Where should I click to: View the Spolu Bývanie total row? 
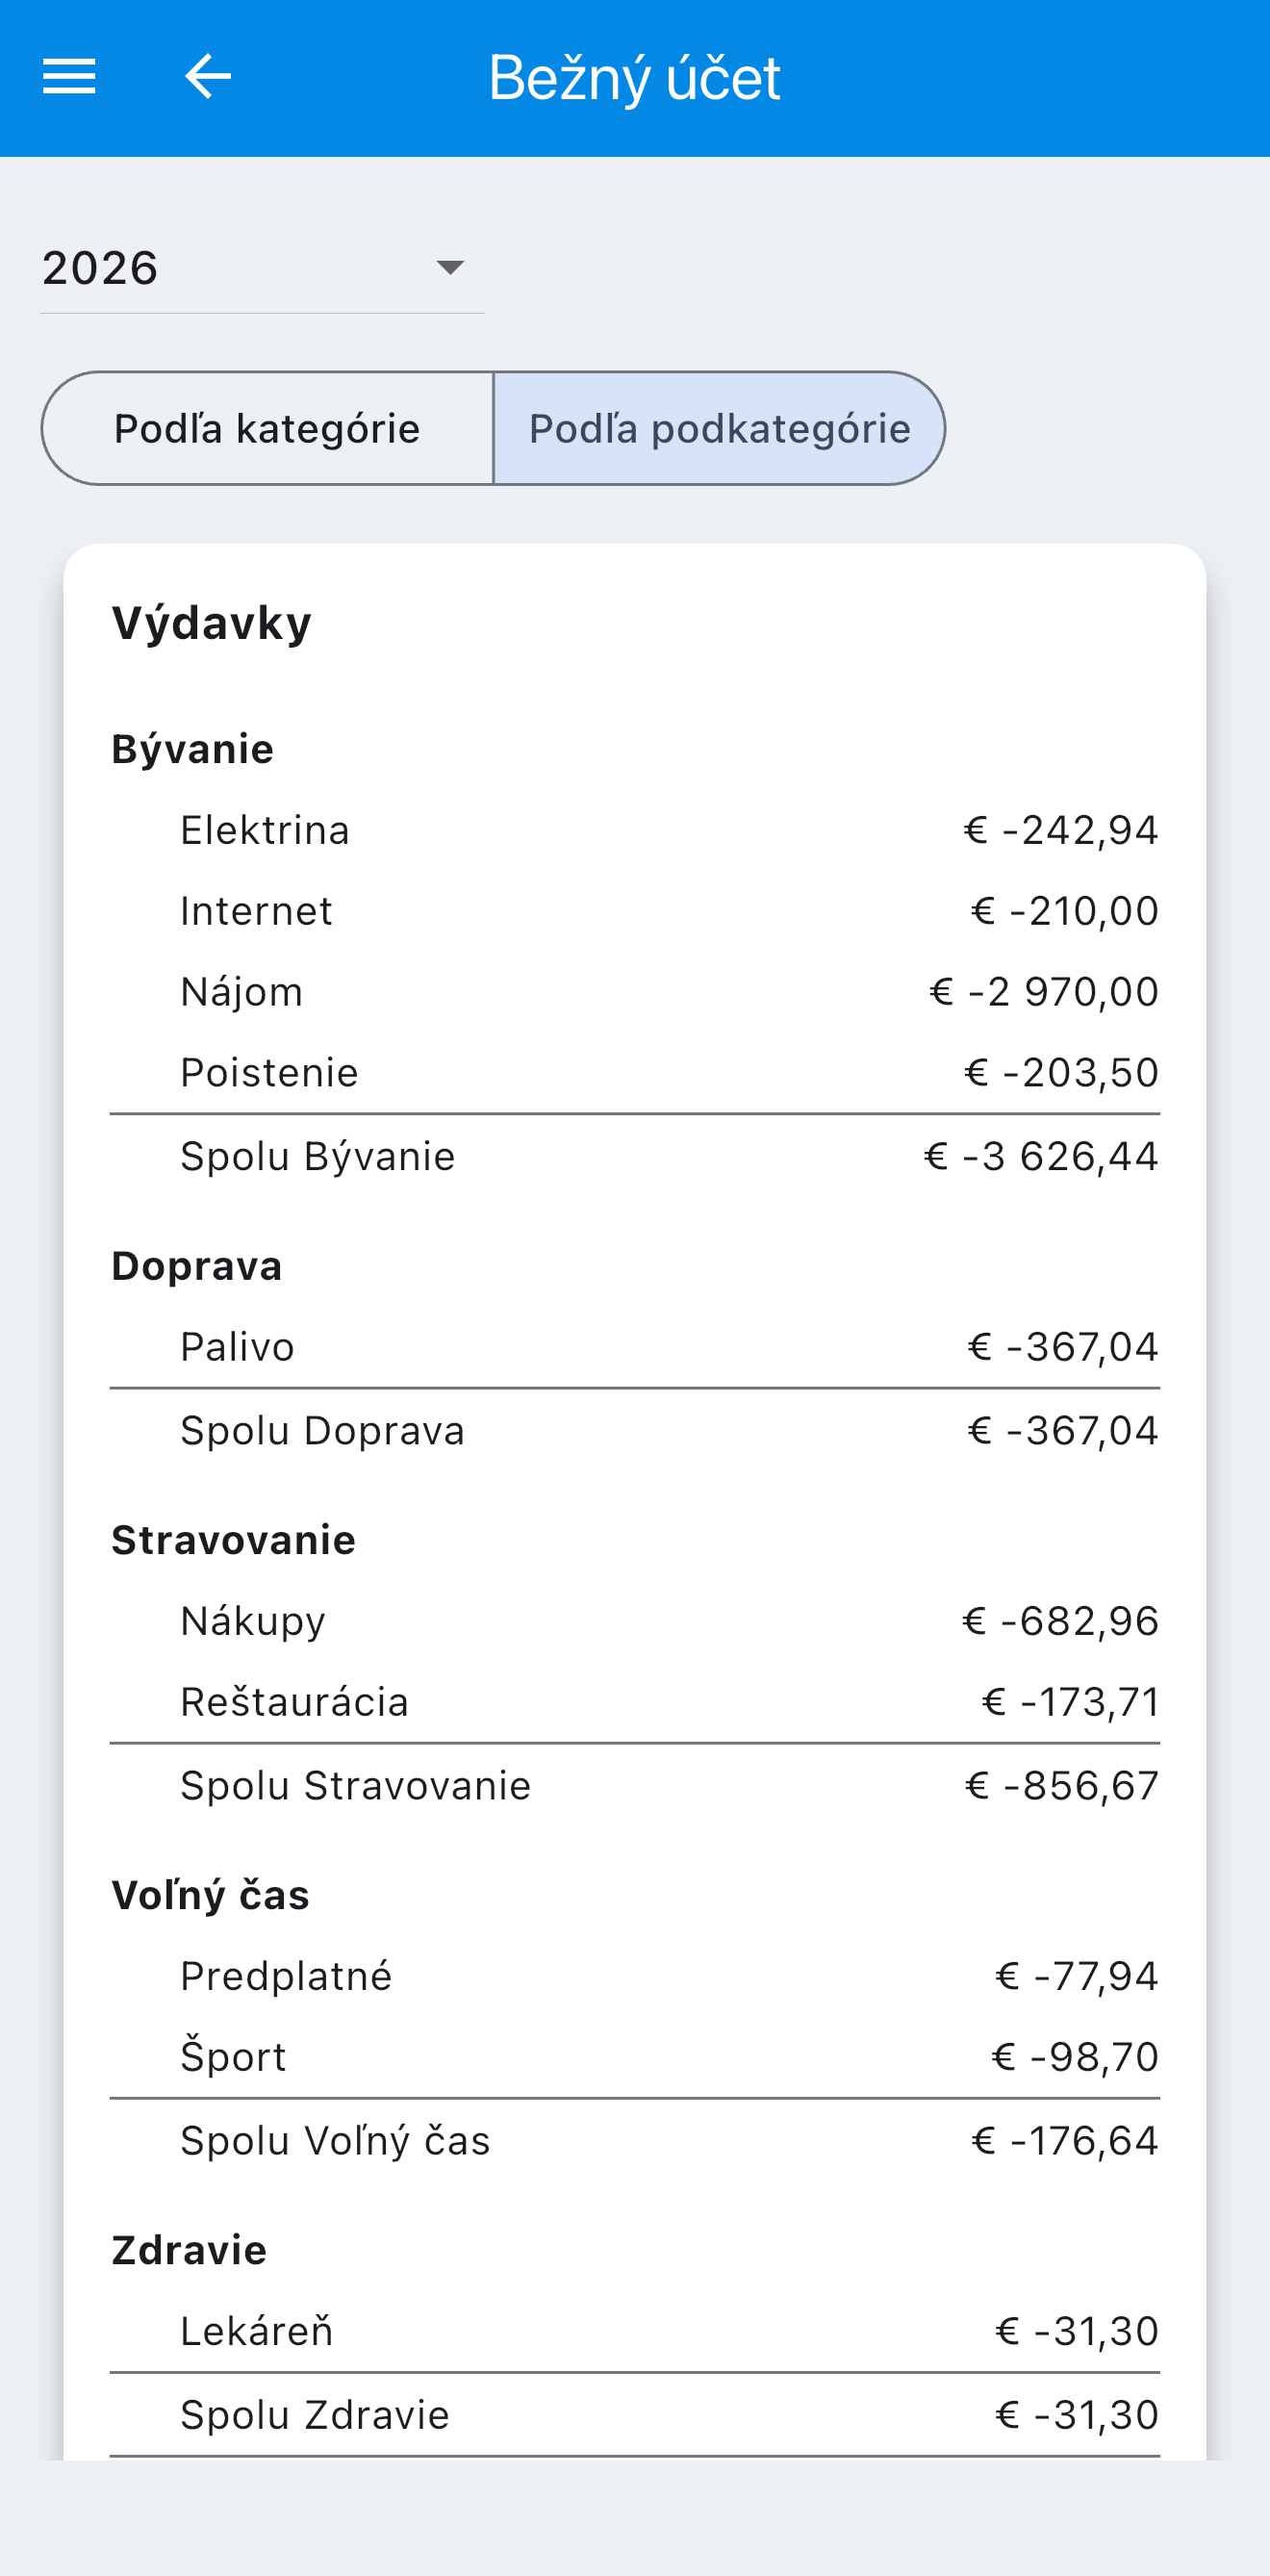point(635,1156)
